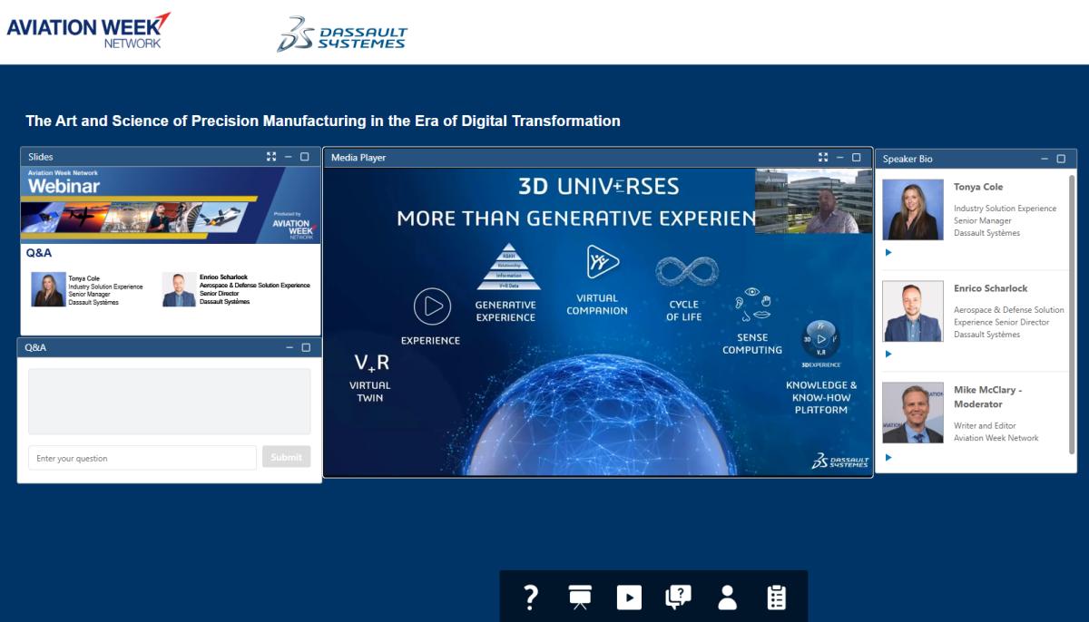Click the Submit question button

286,457
